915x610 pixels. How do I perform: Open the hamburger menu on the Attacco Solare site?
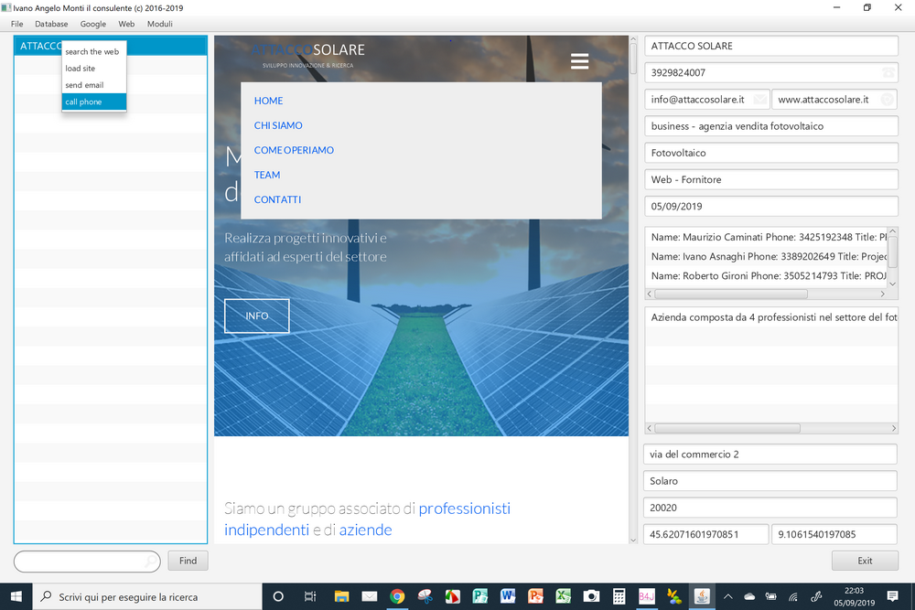(x=579, y=61)
